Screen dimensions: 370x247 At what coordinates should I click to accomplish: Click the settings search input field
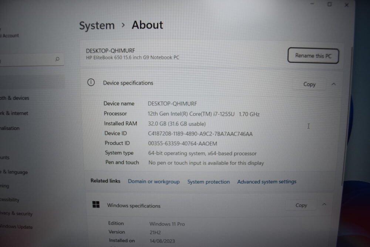coord(32,60)
